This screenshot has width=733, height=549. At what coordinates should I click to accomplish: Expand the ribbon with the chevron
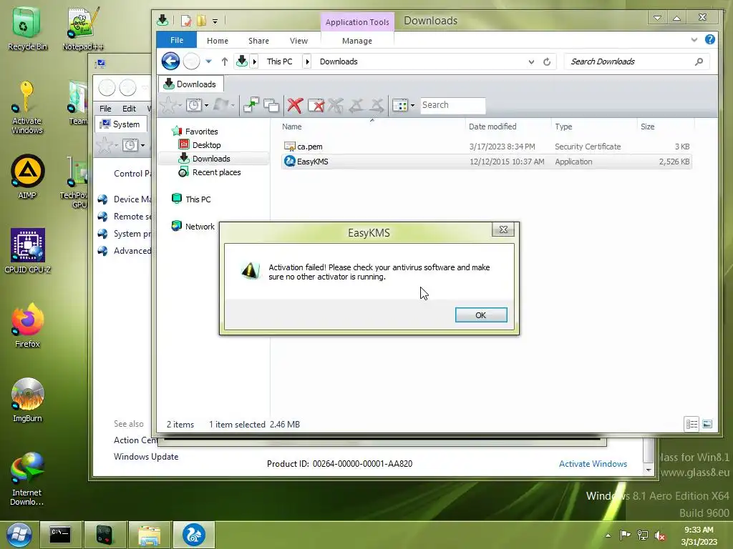[x=694, y=40]
